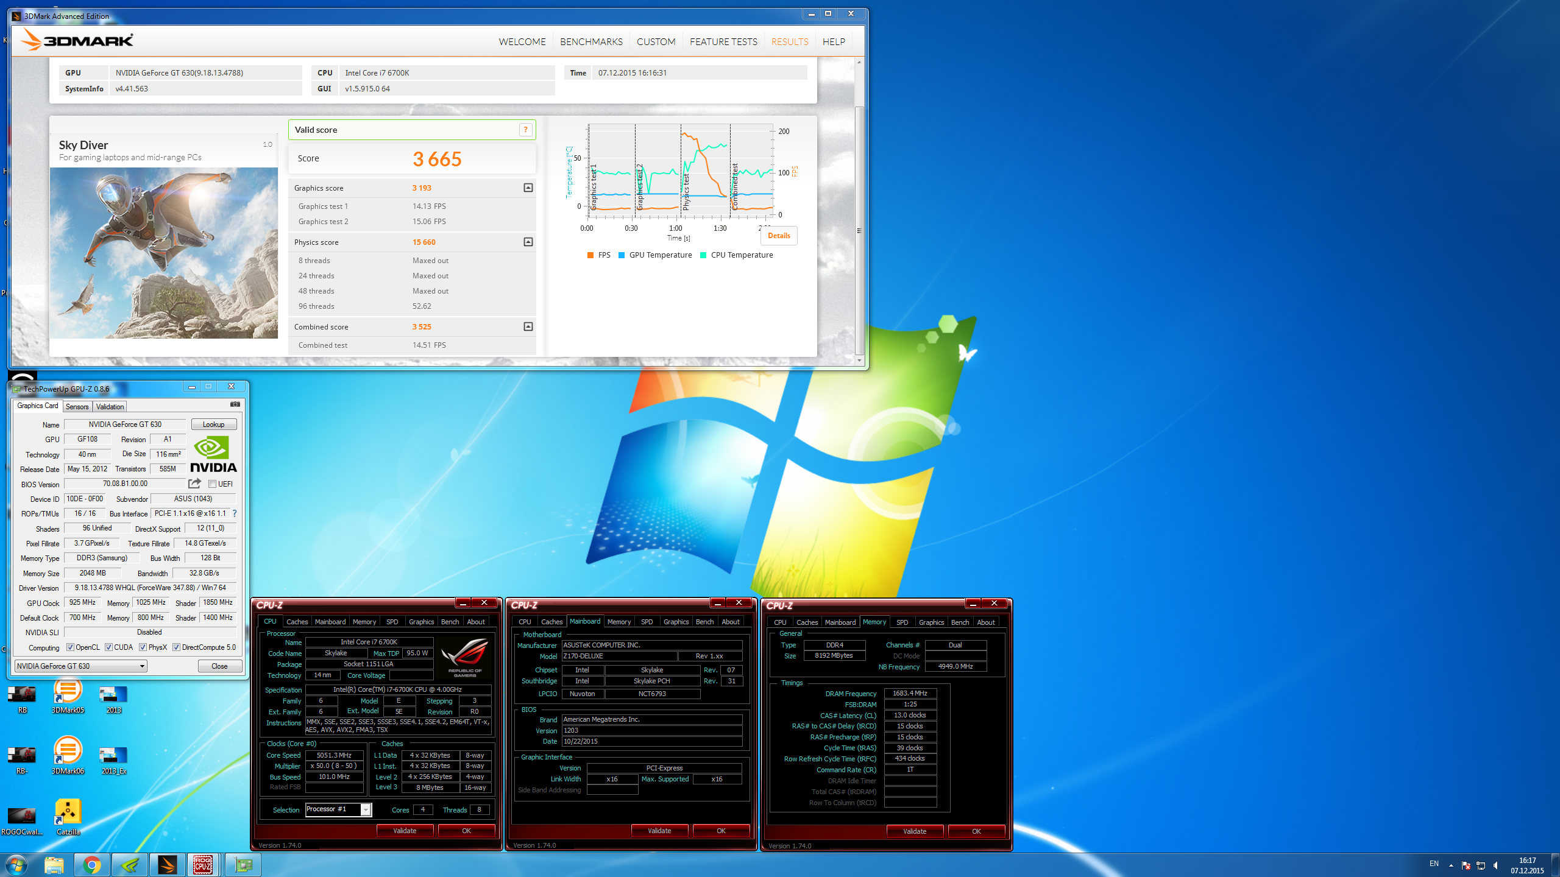
Task: Click the Action Center flag tray icon
Action: tap(1466, 865)
